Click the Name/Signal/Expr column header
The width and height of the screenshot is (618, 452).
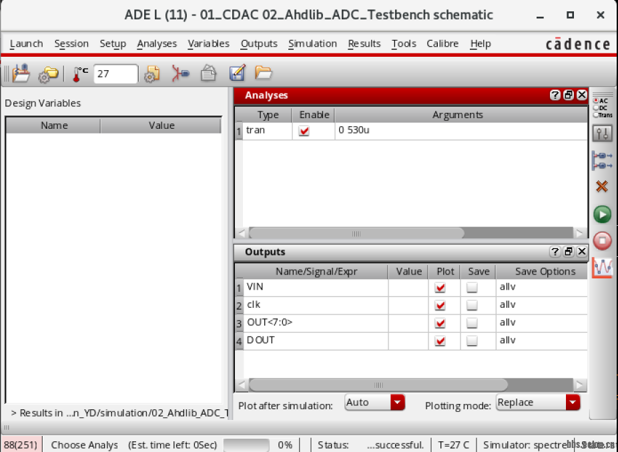coord(316,272)
